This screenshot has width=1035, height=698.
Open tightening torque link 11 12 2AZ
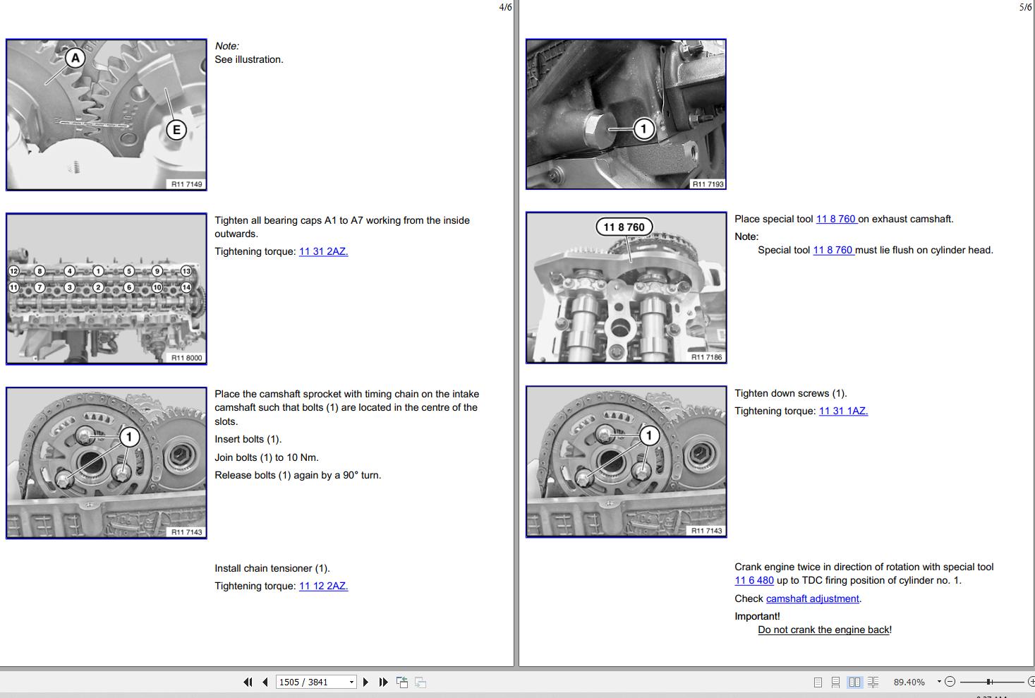[x=323, y=586]
